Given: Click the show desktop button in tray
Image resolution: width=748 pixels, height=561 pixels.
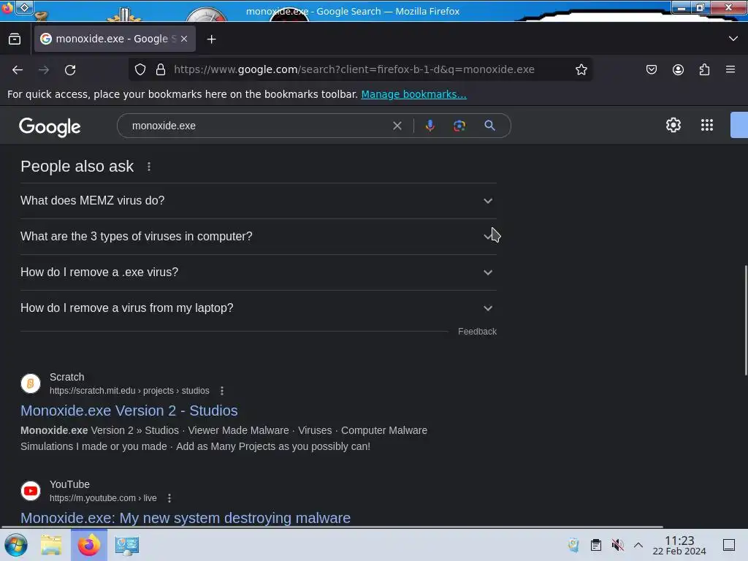Looking at the screenshot, I should tap(729, 545).
